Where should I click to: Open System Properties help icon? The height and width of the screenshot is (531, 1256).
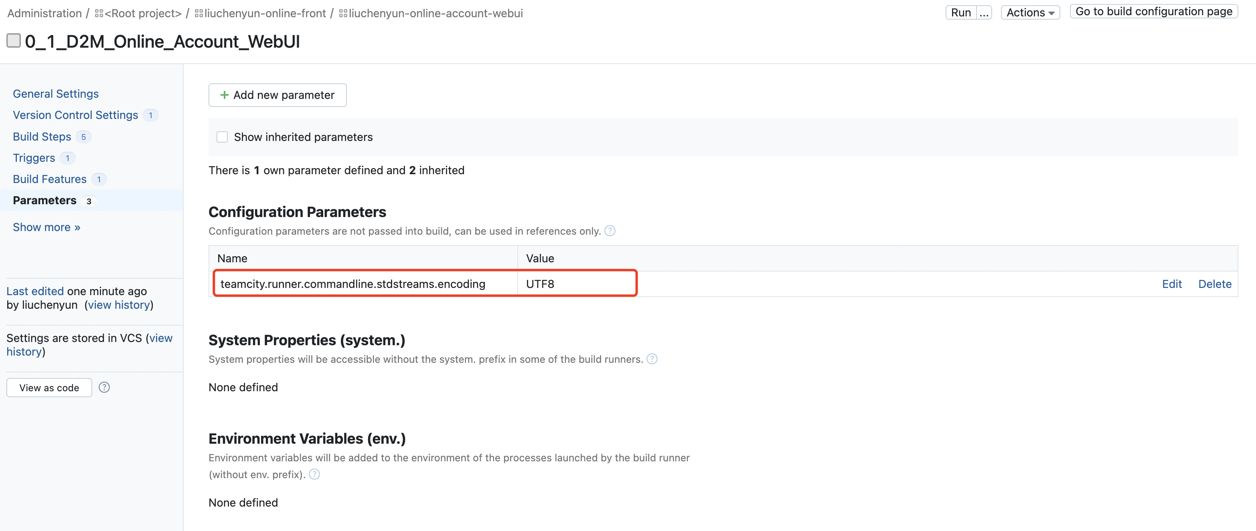651,359
